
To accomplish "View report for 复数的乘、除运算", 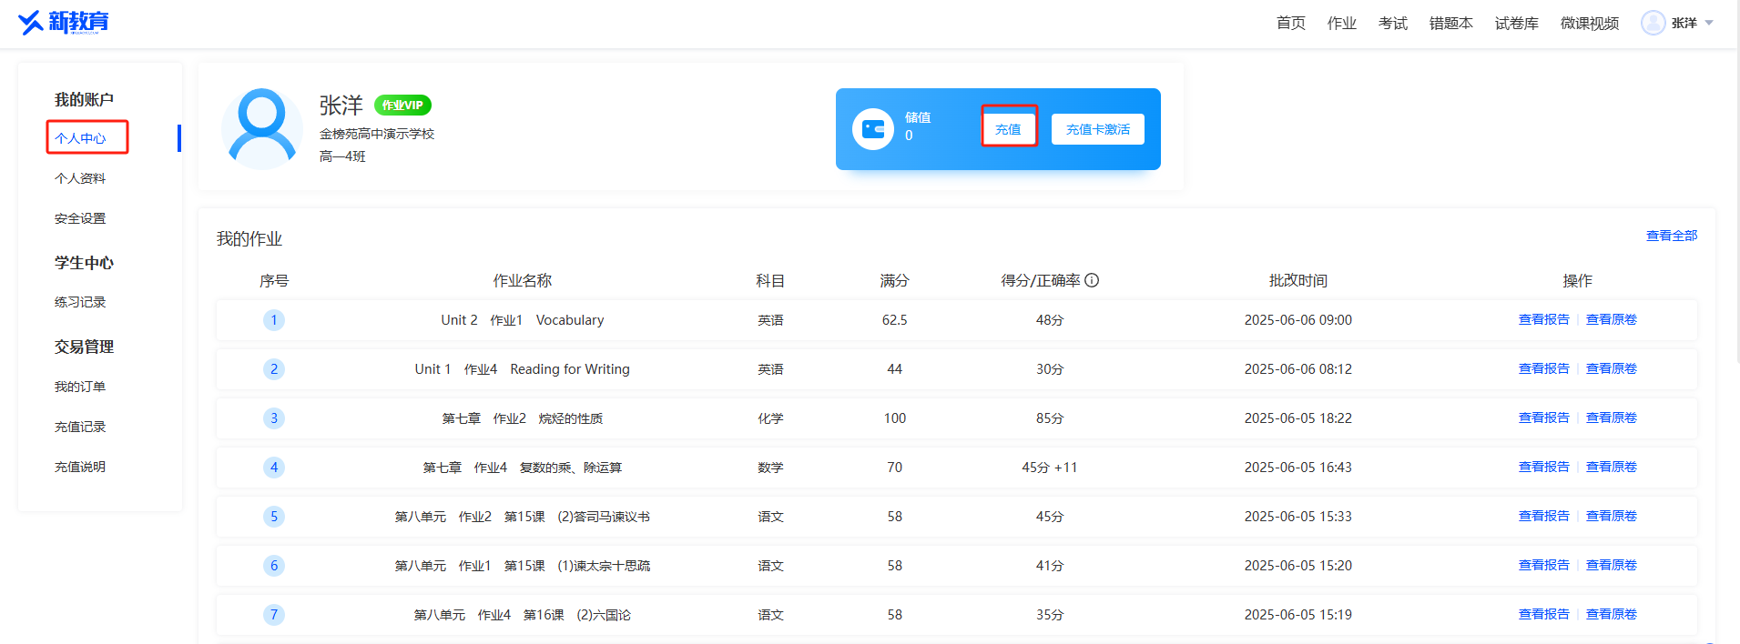I will 1543,467.
